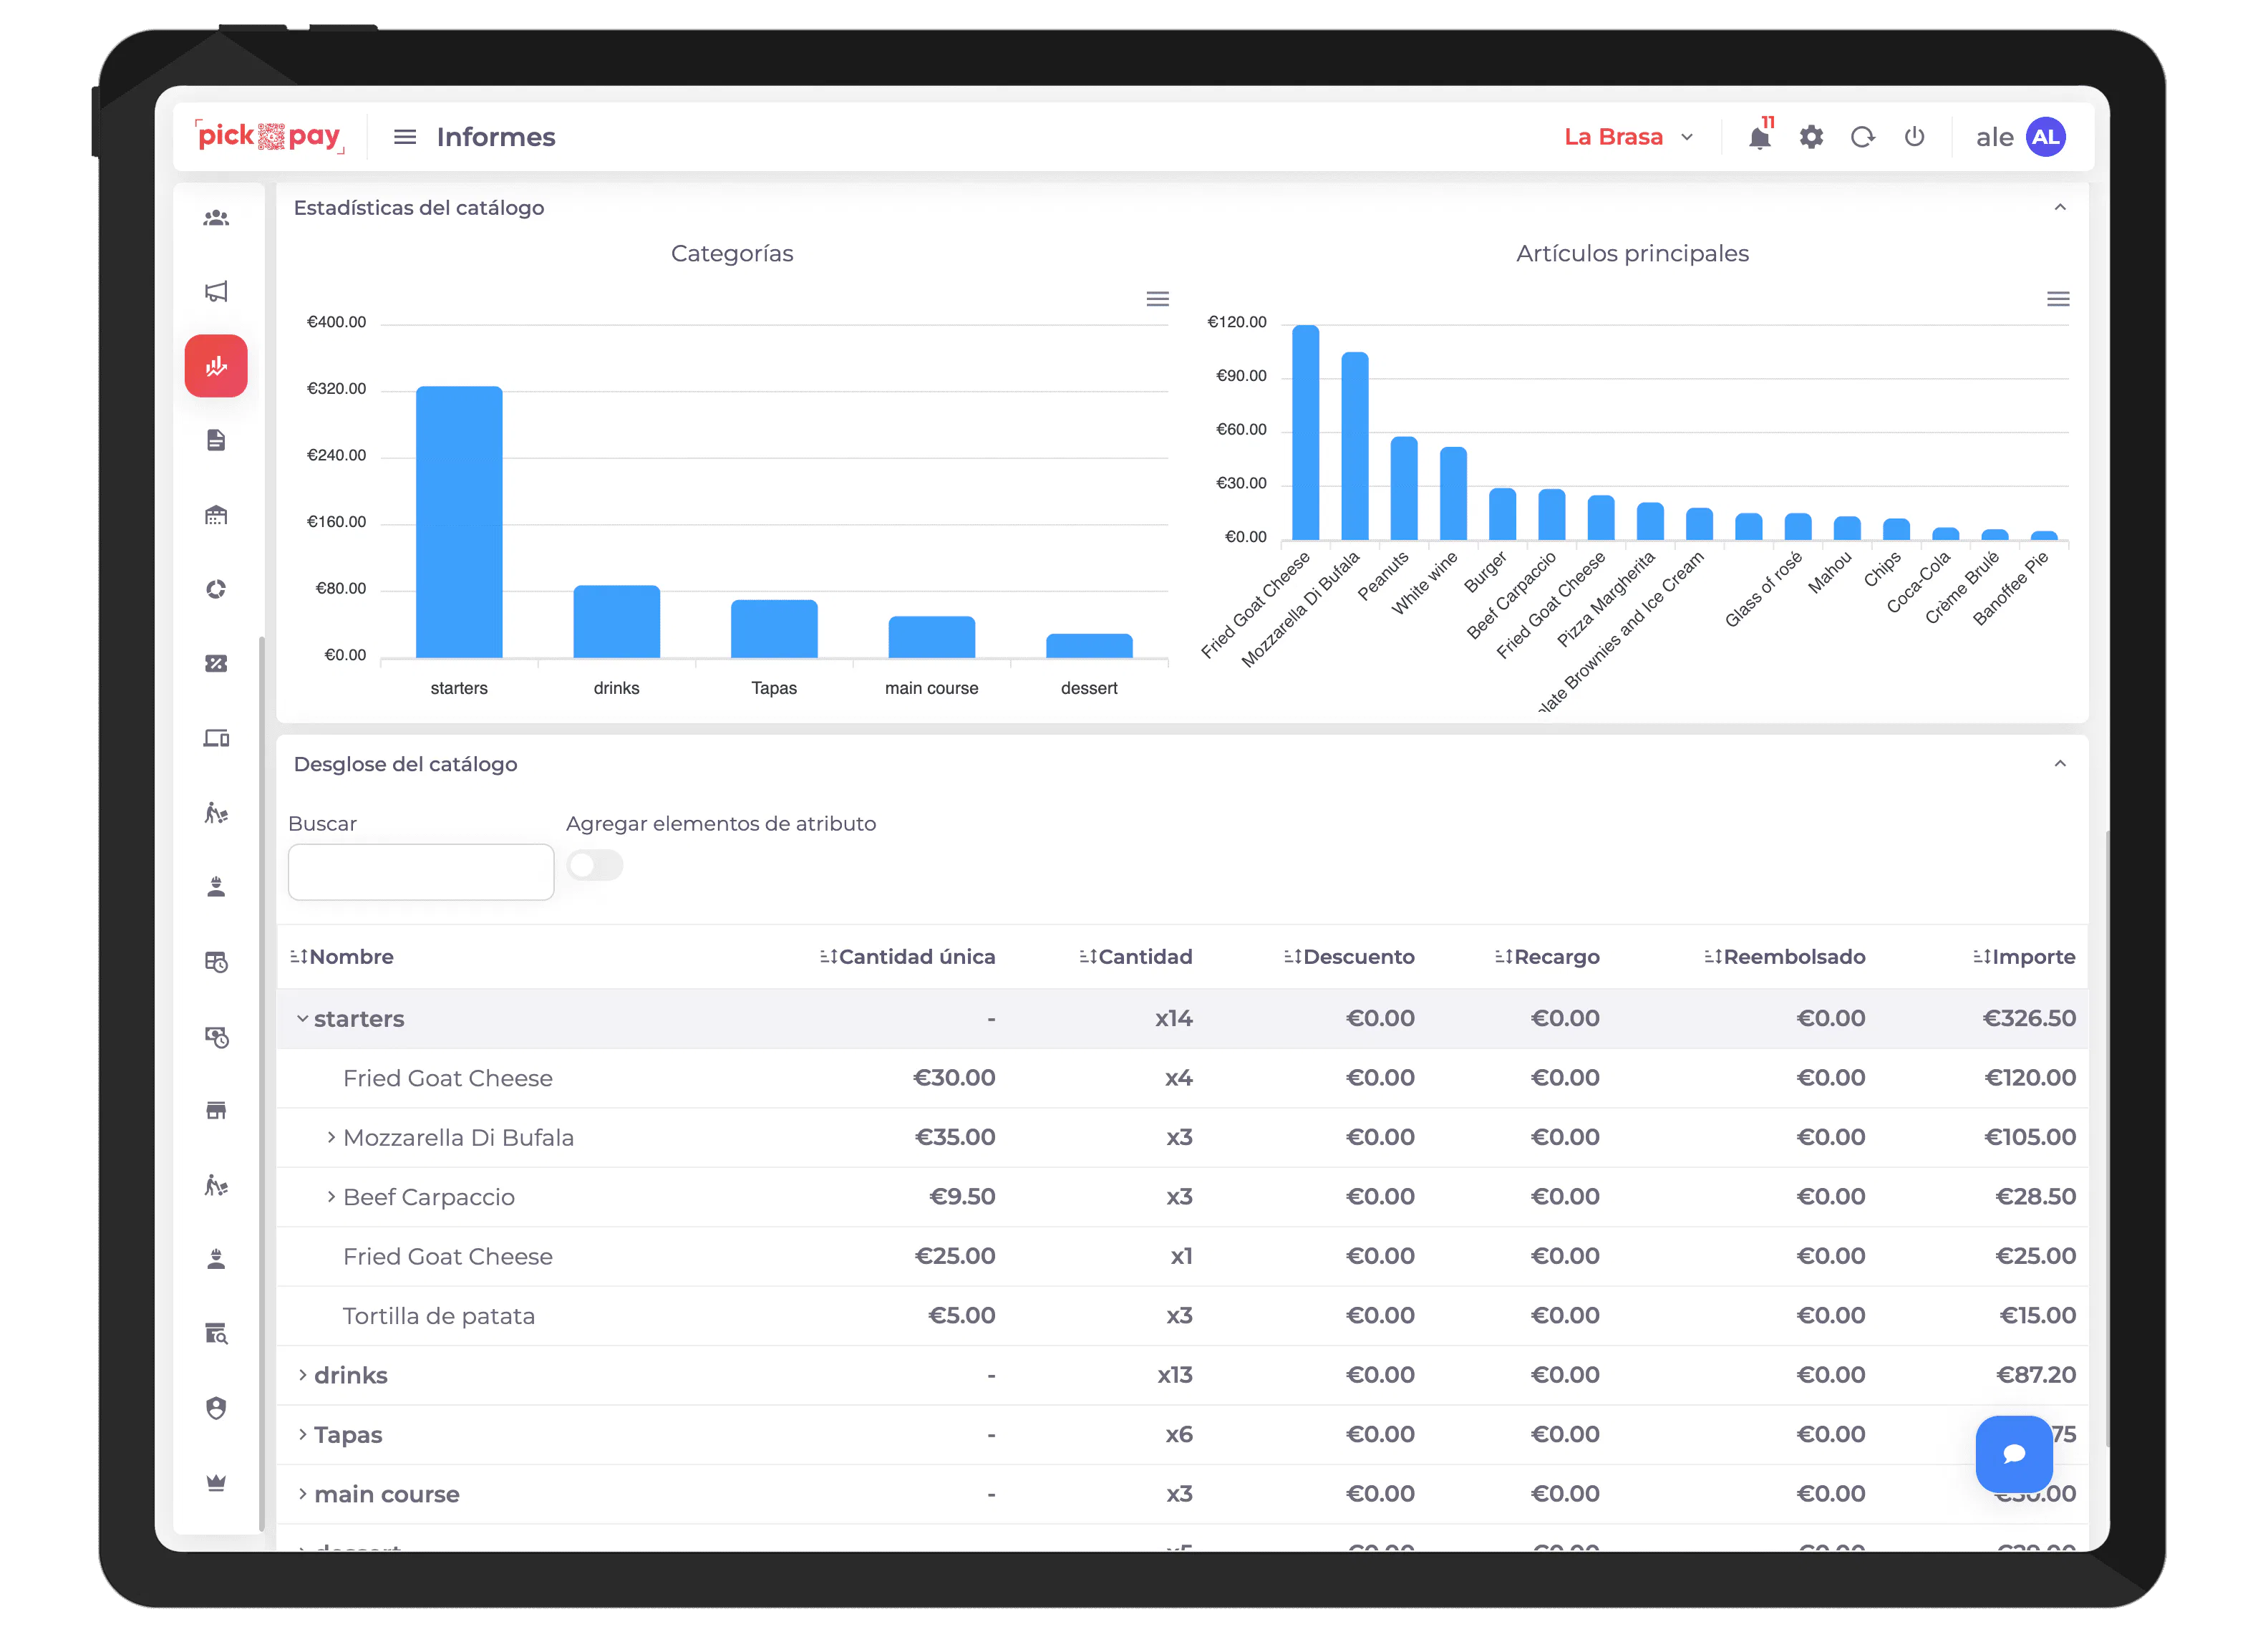The image size is (2268, 1637).
Task: Sort table by Reembolsado column
Action: [1784, 957]
